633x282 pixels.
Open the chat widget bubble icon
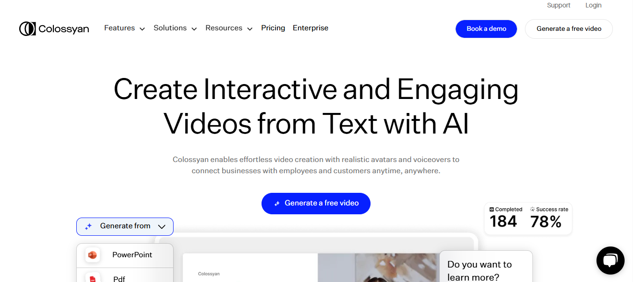[x=611, y=261]
